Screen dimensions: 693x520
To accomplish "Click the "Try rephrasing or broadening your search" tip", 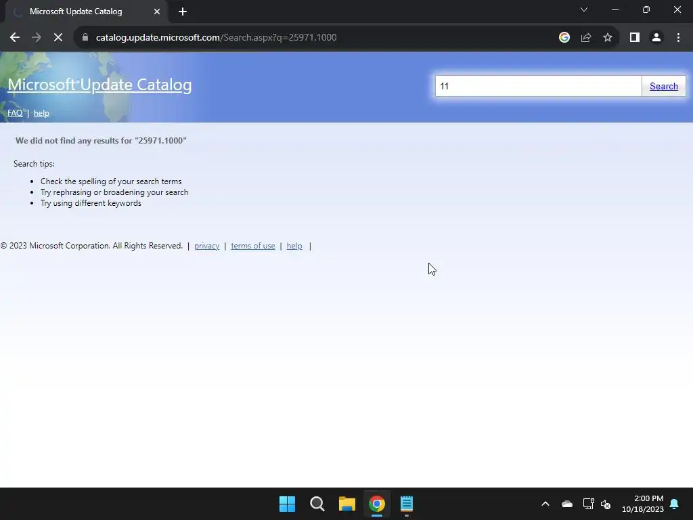I will coord(114,192).
